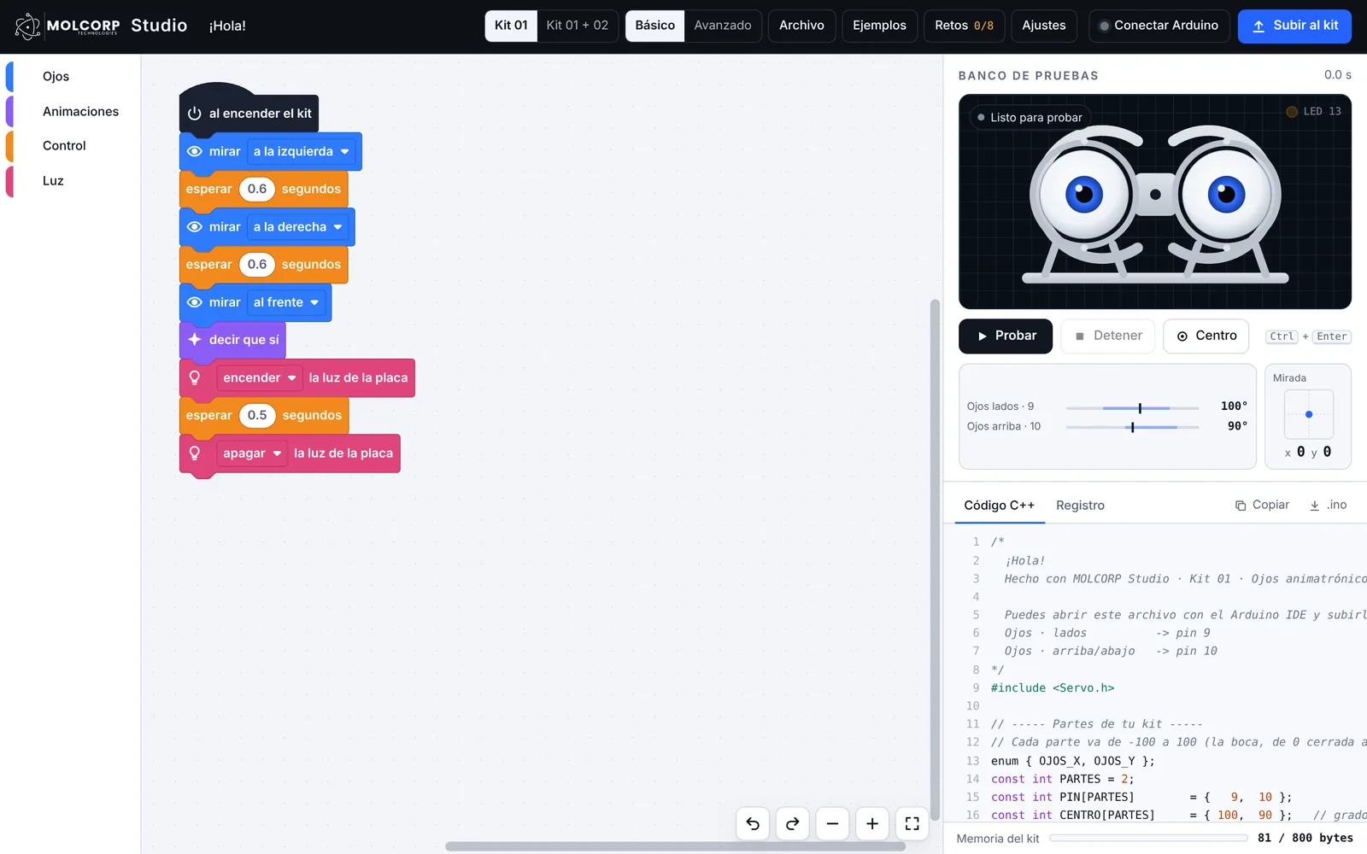
Task: Click the '81 / 800 bytes' memory readout
Action: 1305,839
